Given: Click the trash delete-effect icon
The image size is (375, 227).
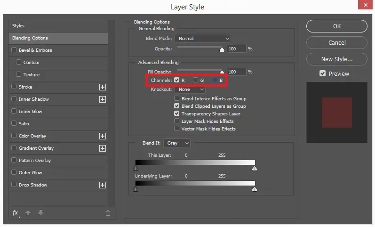Looking at the screenshot, I should click(x=108, y=213).
